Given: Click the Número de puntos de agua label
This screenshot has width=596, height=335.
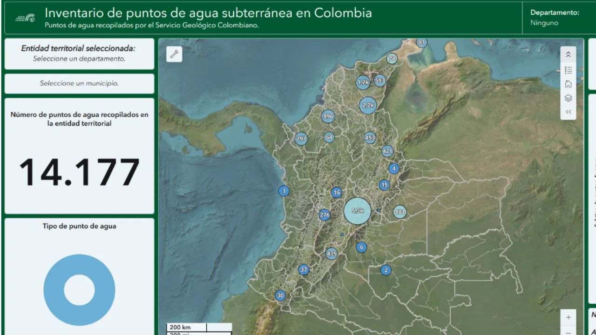Looking at the screenshot, I should [x=80, y=119].
